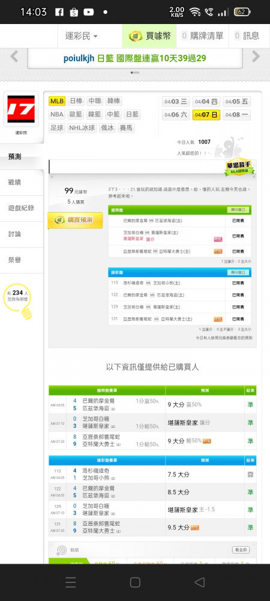Select the 韓籃 sport tab
Viewport: 270px width, 601px height.
click(95, 115)
